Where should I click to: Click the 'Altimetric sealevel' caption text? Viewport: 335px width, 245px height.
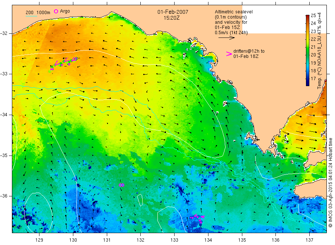click(233, 12)
